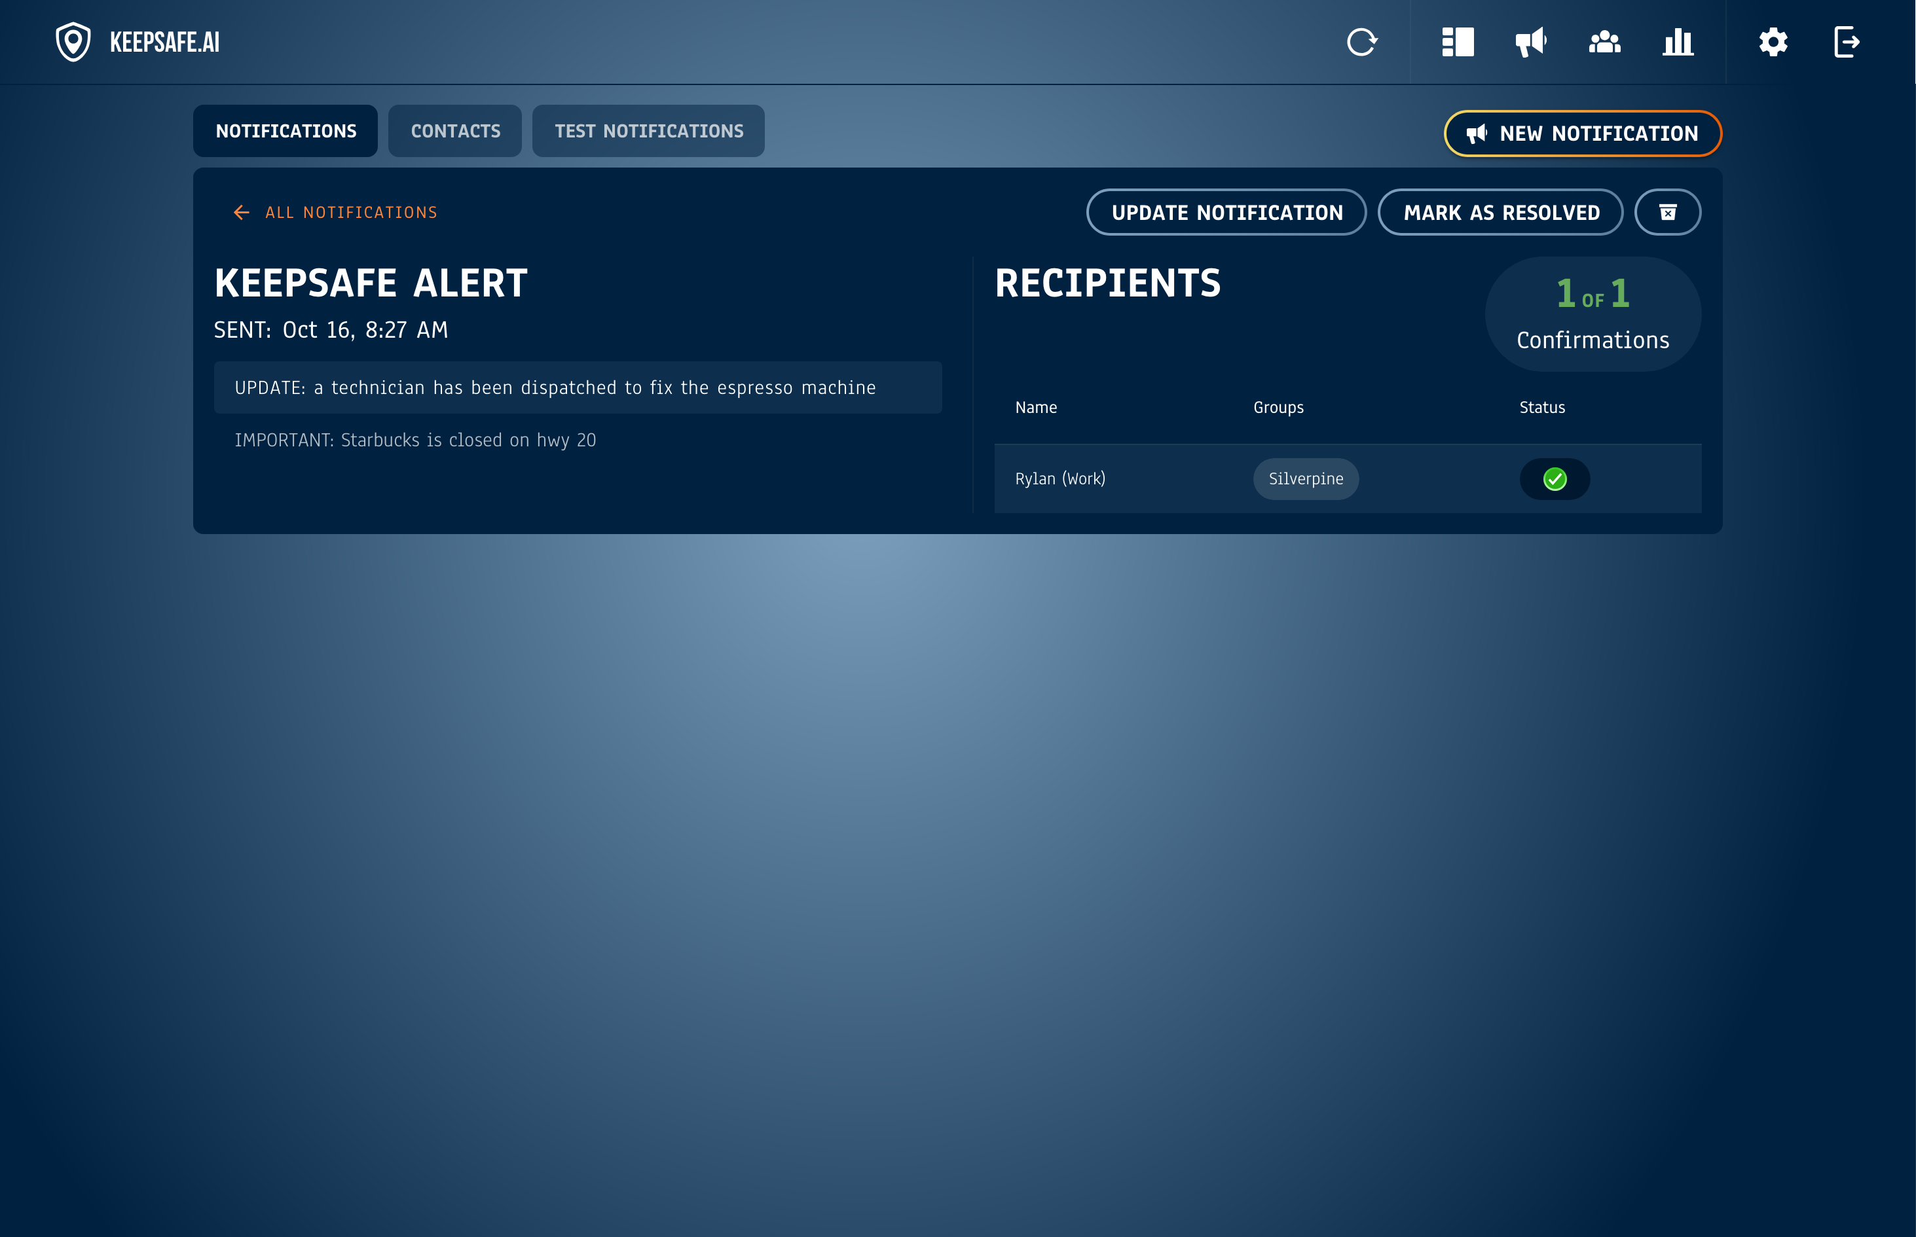Click the logout icon

click(x=1846, y=42)
